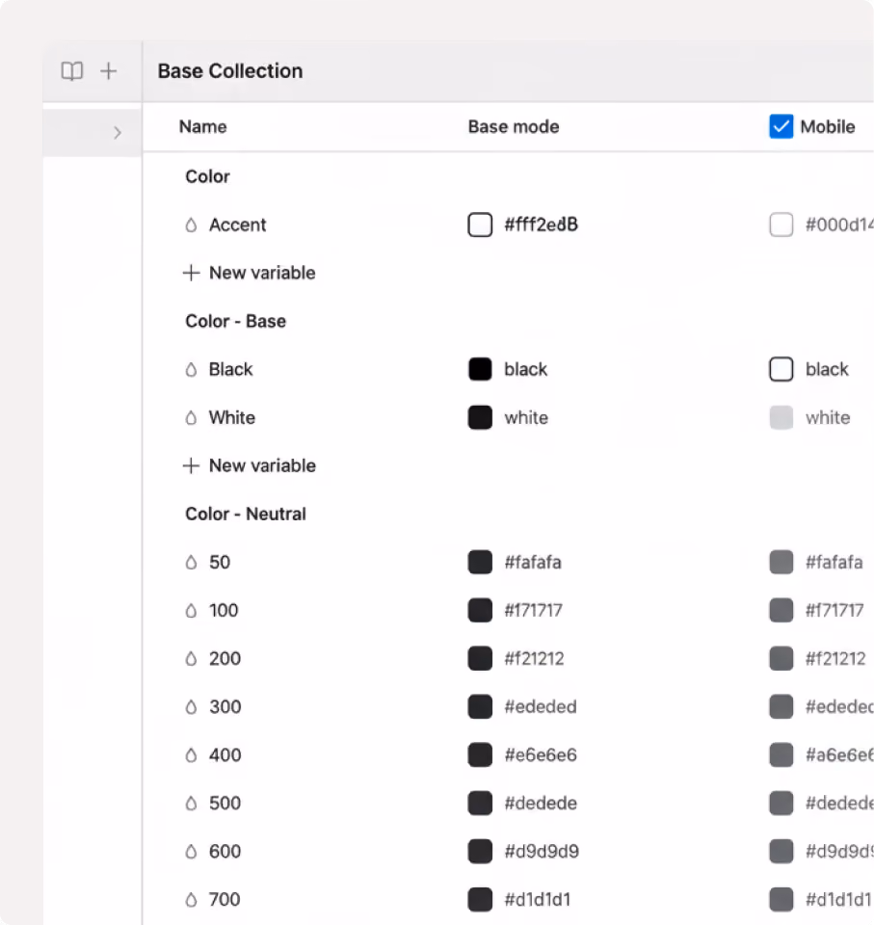
Task: Select the Color group heading
Action: tap(208, 176)
